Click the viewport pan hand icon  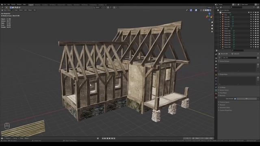[x=212, y=25]
